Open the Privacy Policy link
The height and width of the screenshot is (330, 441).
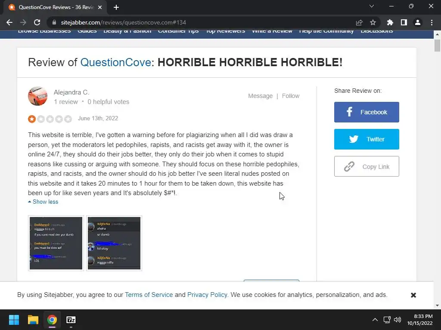(207, 295)
